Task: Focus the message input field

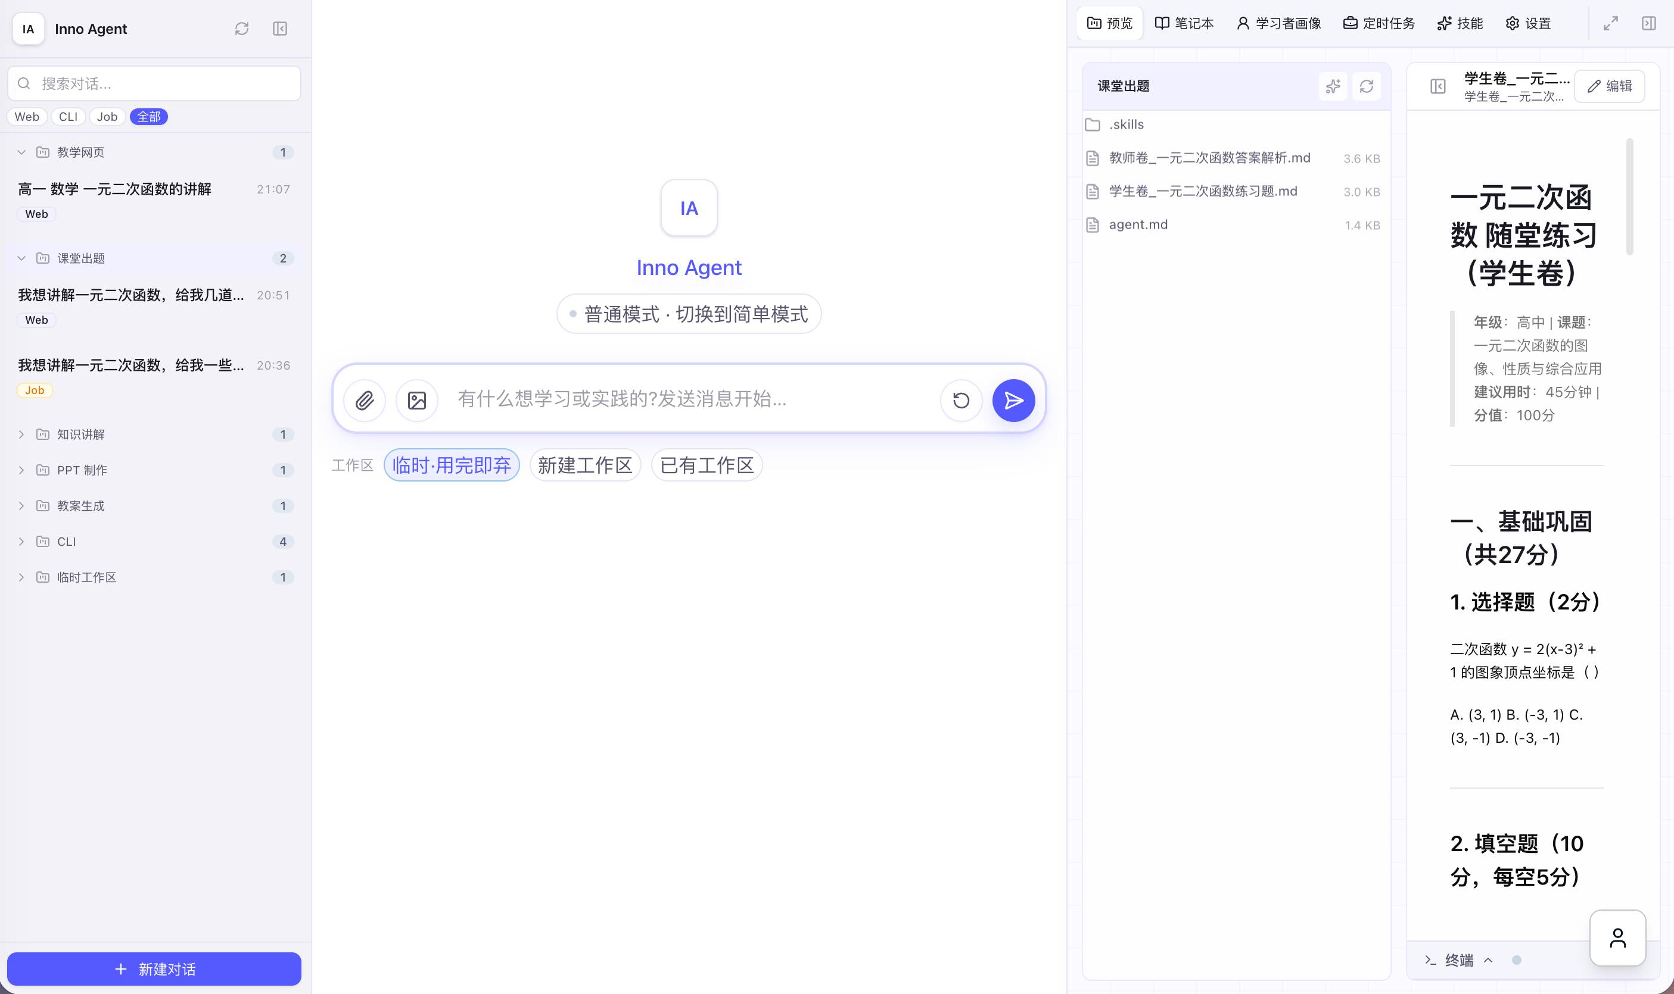Action: pyautogui.click(x=690, y=399)
